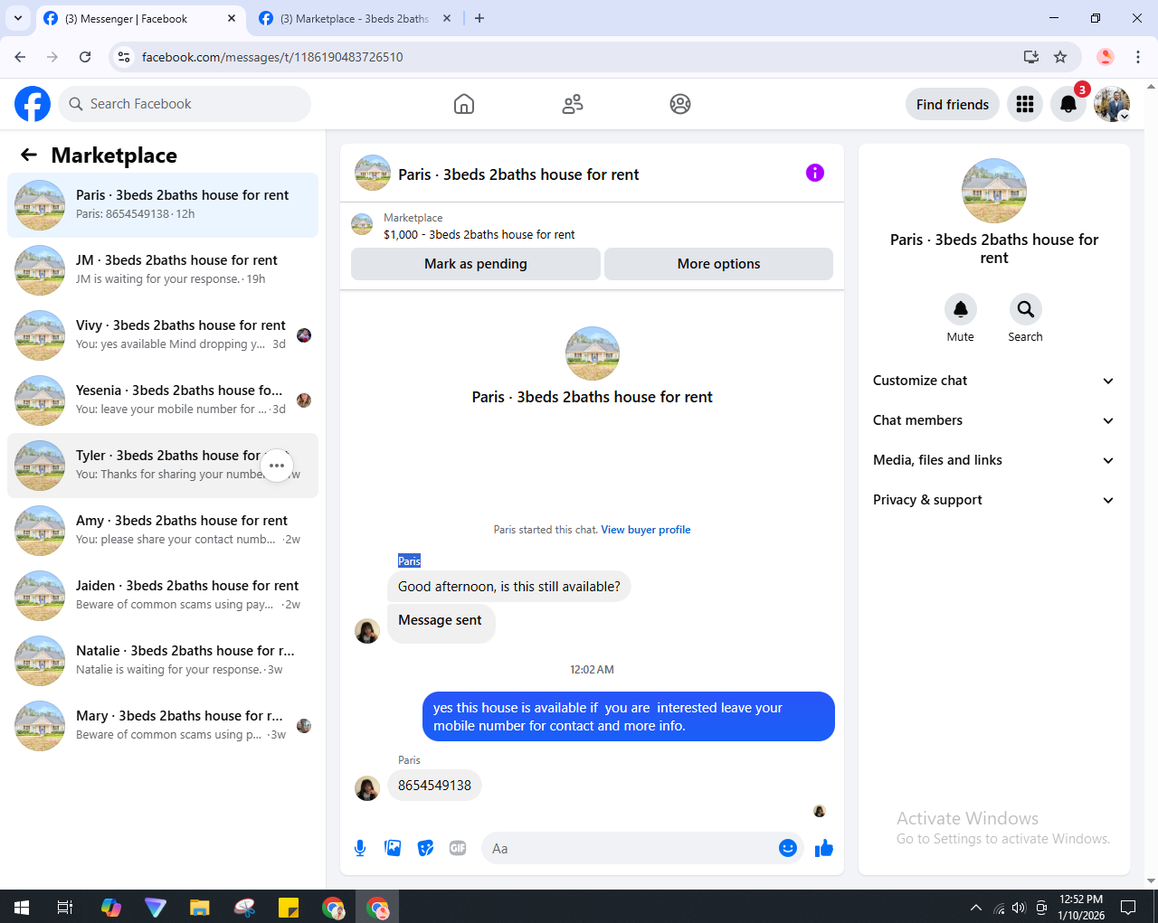This screenshot has width=1158, height=923.
Task: Bookmark this page with the star icon
Action: [1060, 57]
